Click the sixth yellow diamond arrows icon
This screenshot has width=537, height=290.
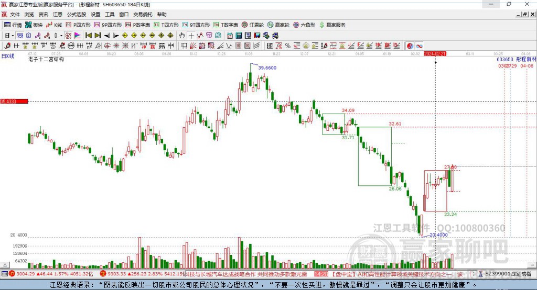(170, 36)
